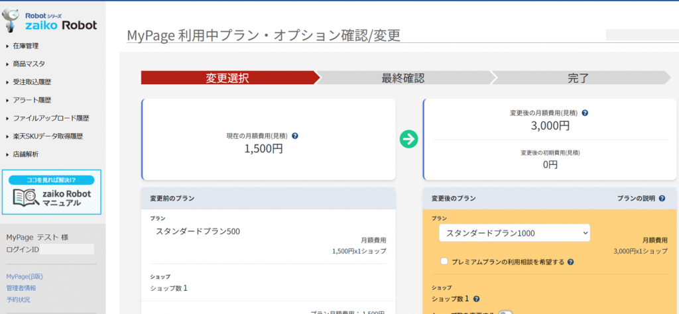Open the ファイルアップロード履歴 menu

(51, 119)
